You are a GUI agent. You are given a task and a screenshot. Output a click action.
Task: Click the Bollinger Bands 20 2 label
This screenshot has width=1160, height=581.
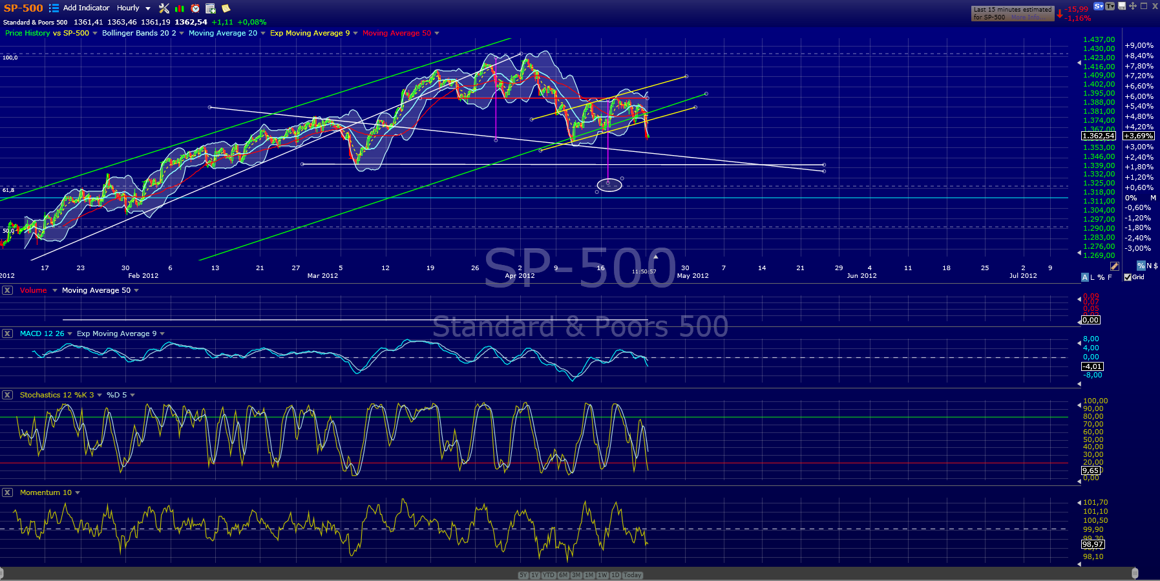pos(139,33)
